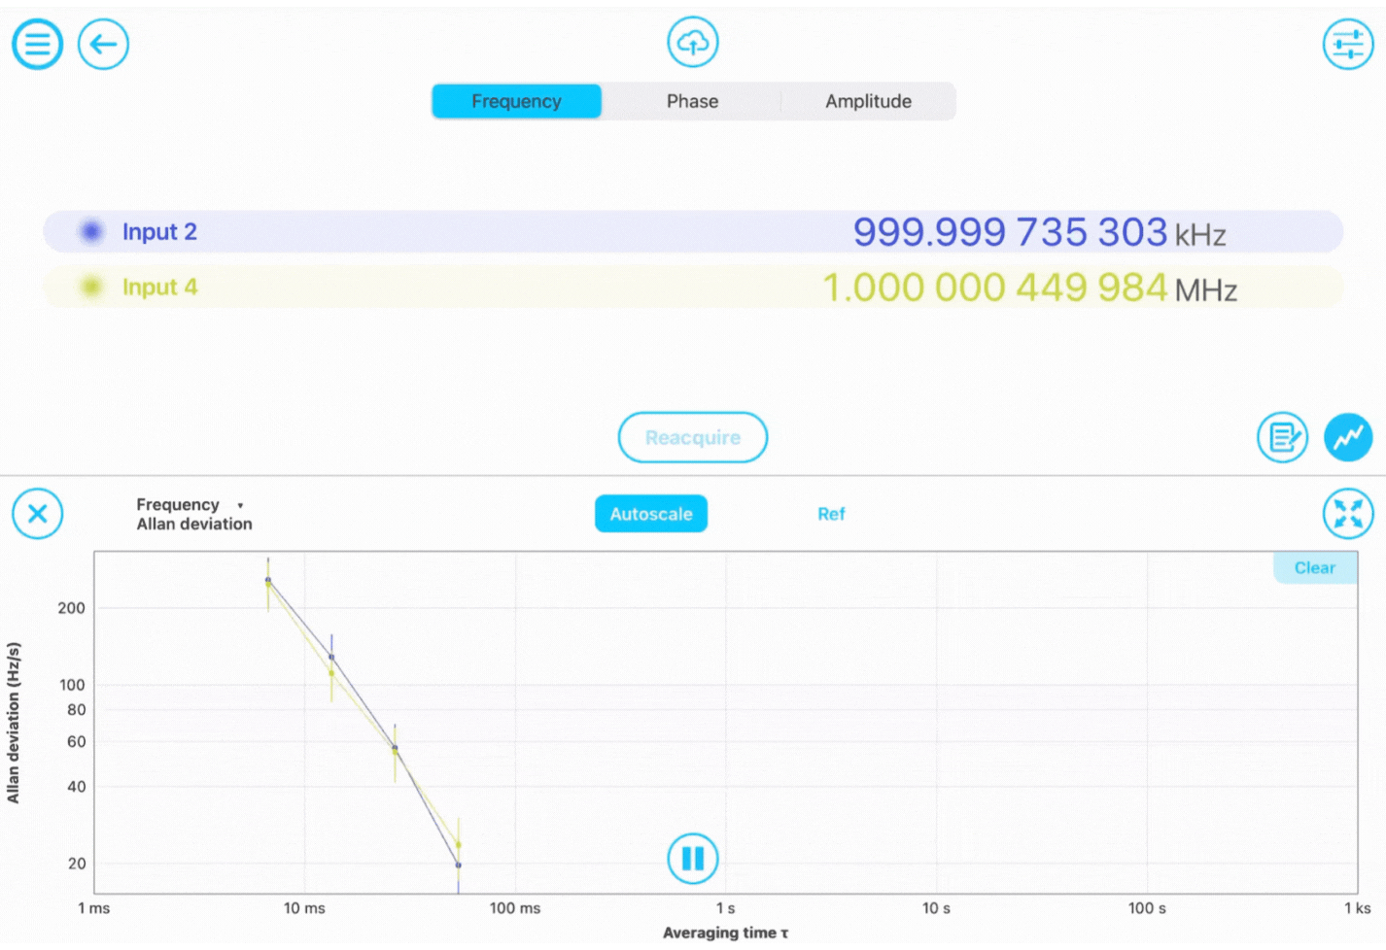Viewport: 1386px width, 950px height.
Task: Click the Input 4 yellow indicator dot
Action: 91,287
